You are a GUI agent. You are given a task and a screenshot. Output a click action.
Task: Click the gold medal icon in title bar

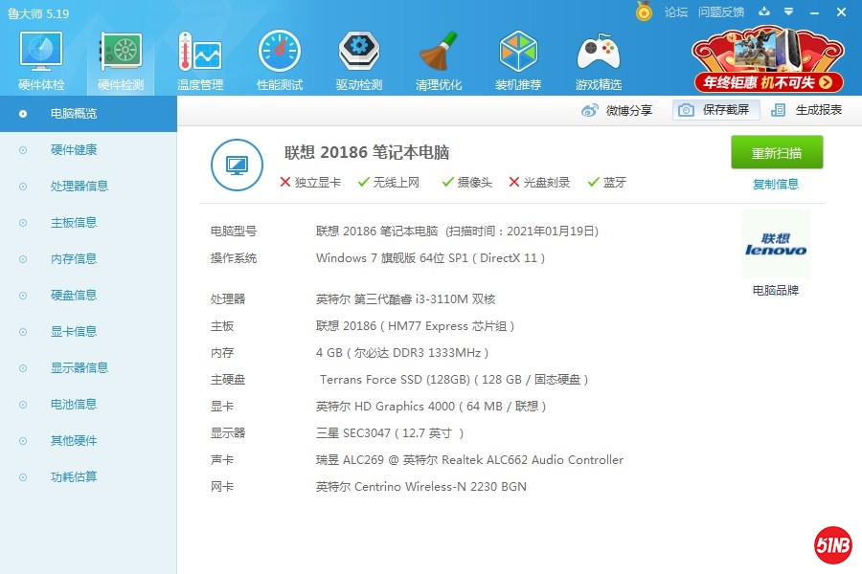644,11
